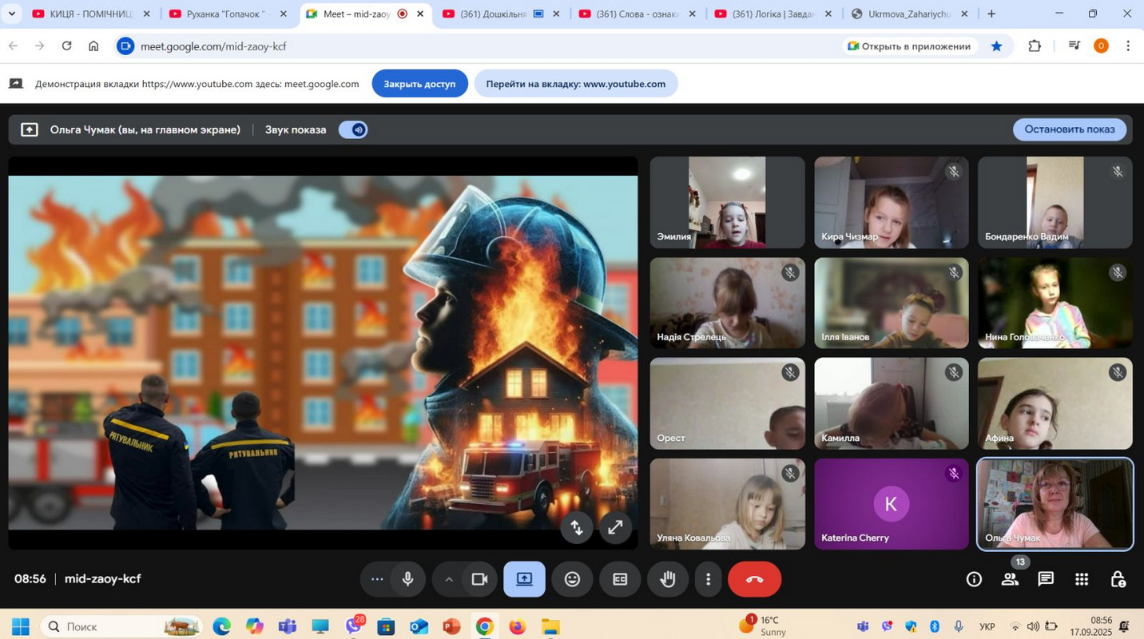
Task: Toggle the presentation audio switch
Action: click(x=352, y=129)
